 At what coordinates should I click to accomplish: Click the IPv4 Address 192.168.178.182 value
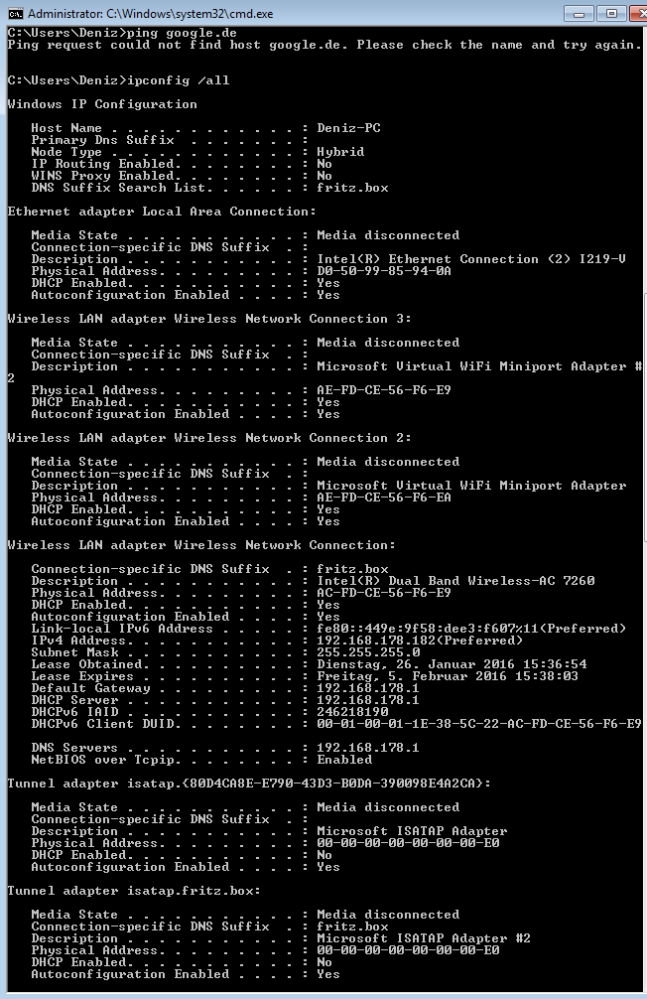[420, 641]
